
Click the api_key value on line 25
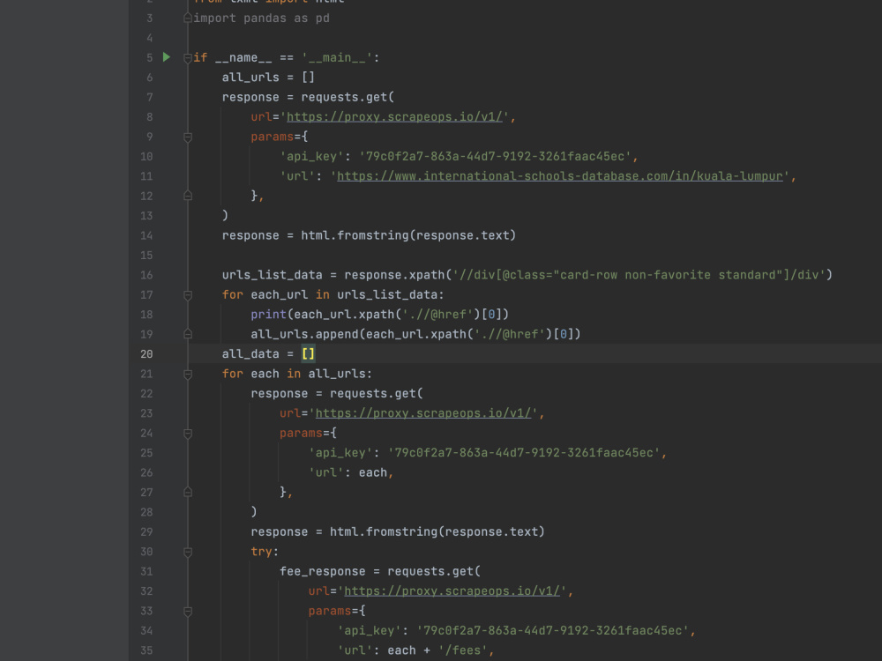tap(524, 452)
